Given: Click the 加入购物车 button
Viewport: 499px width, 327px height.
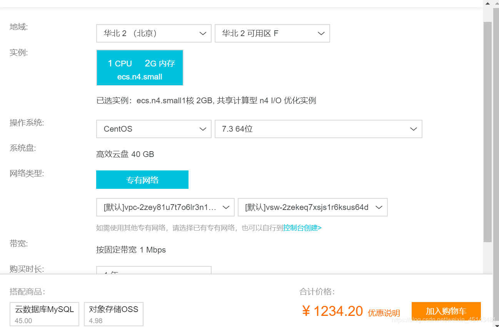Looking at the screenshot, I should point(446,311).
